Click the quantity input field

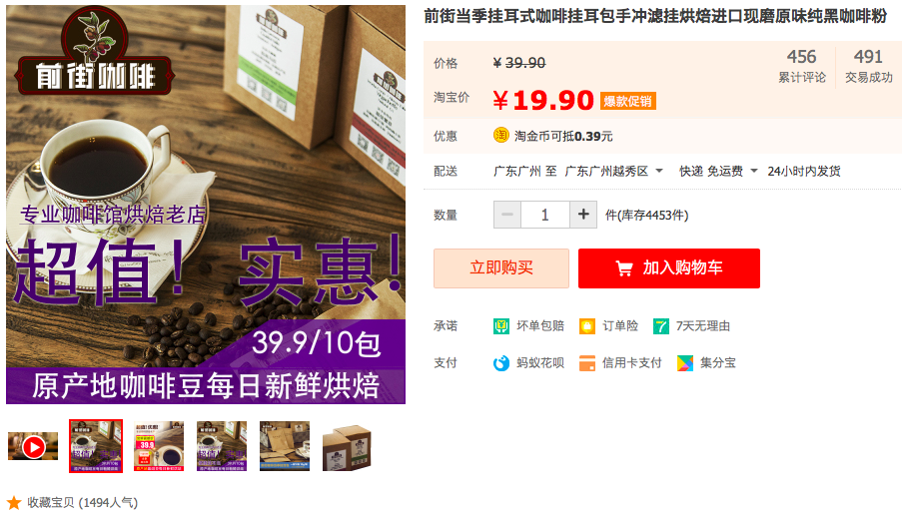(x=545, y=215)
